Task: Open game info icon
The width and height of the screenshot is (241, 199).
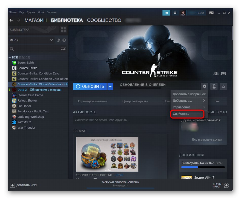Action: (214, 86)
